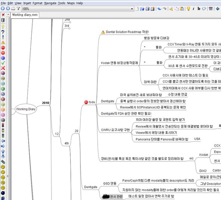
Task: Click the icon sidebar scroll-up arrow
Action: click(8, 14)
